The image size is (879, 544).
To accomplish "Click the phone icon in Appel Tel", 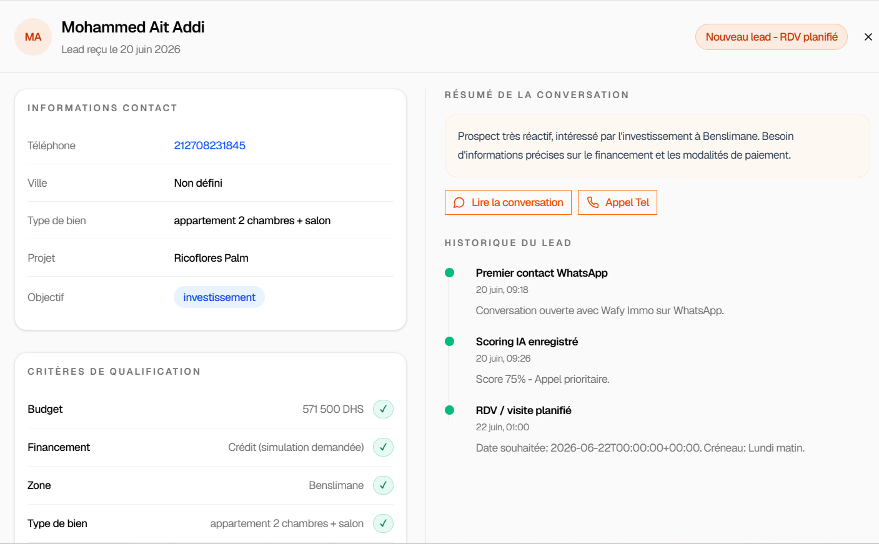I will click(x=593, y=202).
